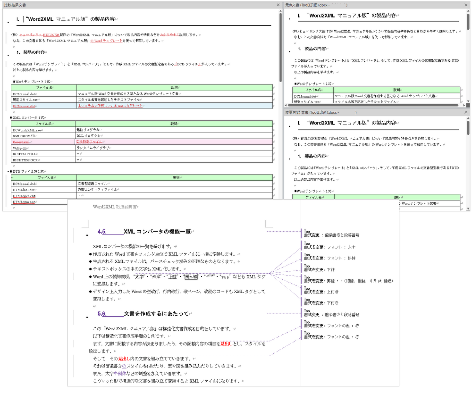472x393 pixels.
Task: Click left scroll arrow in original document pane
Action: point(286,106)
